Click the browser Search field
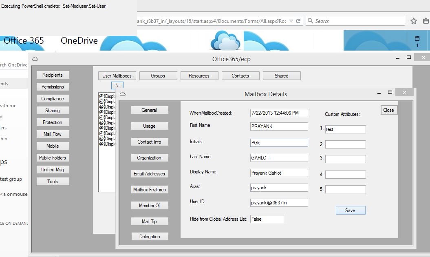Viewport: 430px width, 257px height. coord(355,21)
